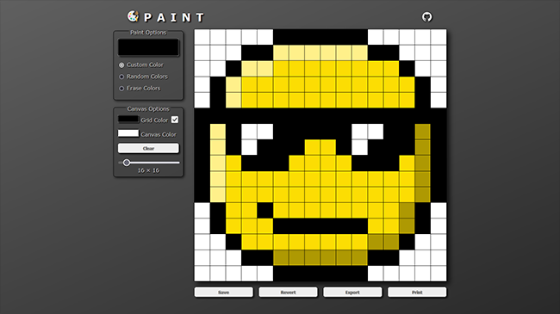Image resolution: width=560 pixels, height=314 pixels.
Task: Click the paint palette logo icon
Action: click(x=133, y=16)
